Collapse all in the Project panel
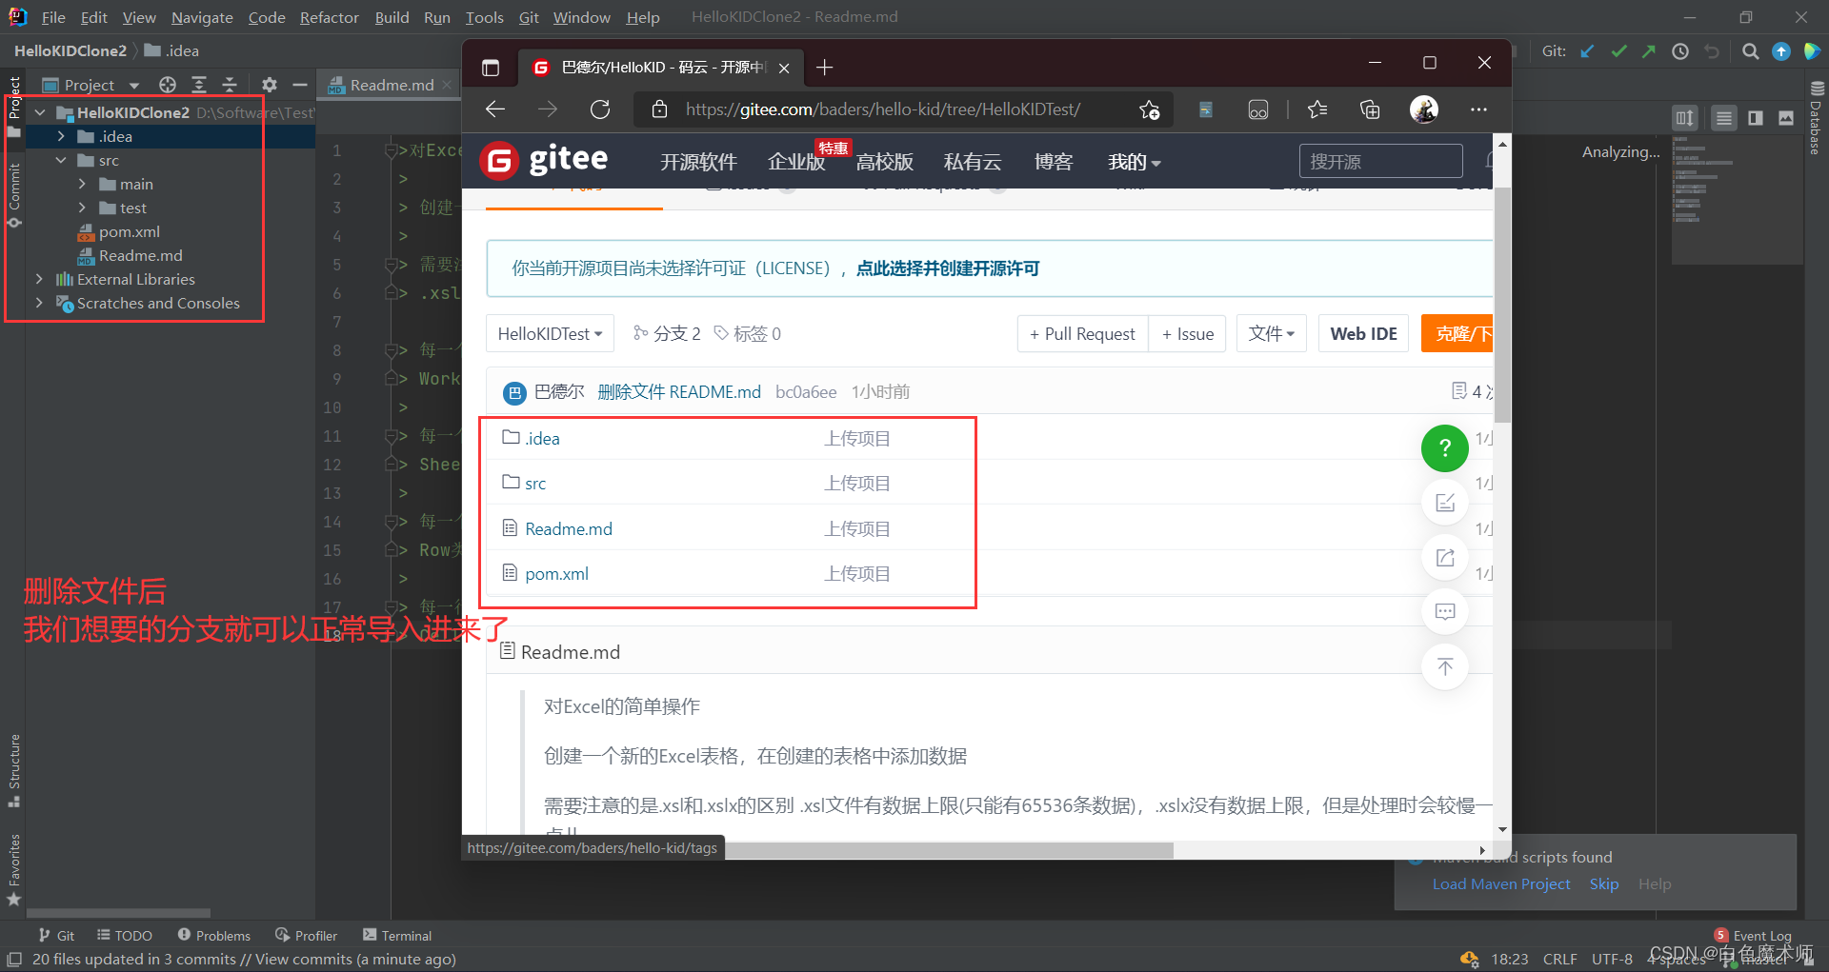Image resolution: width=1829 pixels, height=972 pixels. (x=230, y=85)
